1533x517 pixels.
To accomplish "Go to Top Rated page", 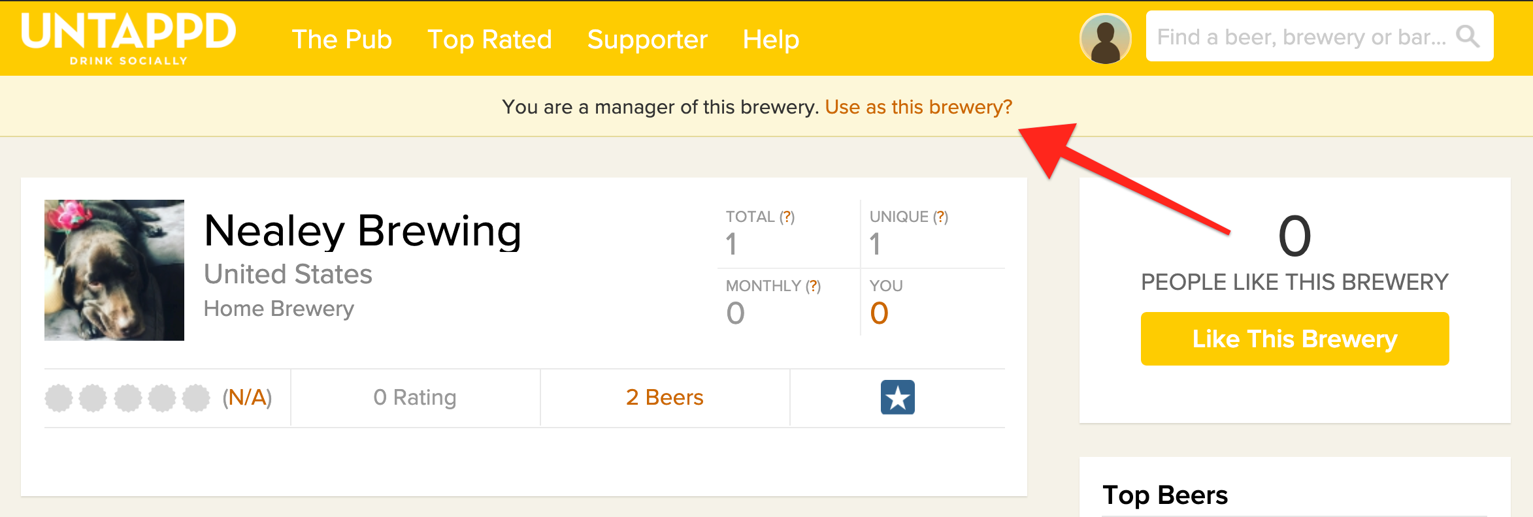I will pos(489,39).
